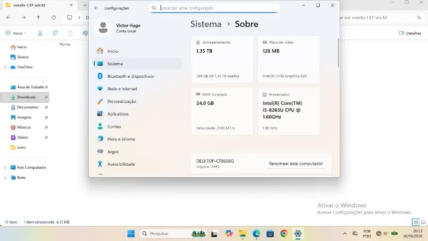Click the paintbrush icon for Personalização
The height and width of the screenshot is (241, 428).
[x=100, y=101]
